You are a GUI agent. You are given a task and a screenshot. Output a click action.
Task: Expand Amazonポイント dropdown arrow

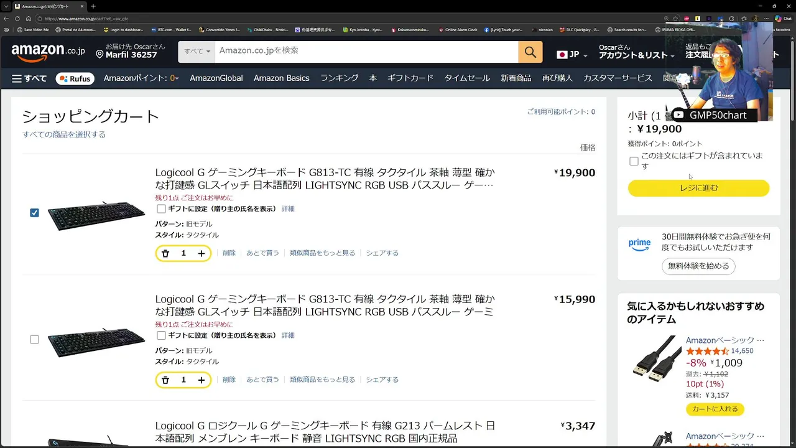[177, 79]
